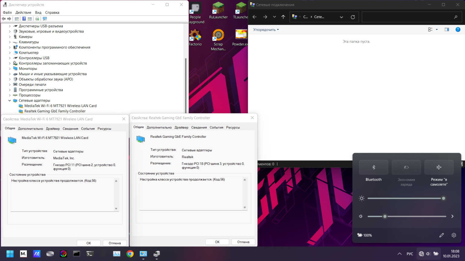465x261 pixels.
Task: Open the Вид menu
Action: (x=38, y=12)
